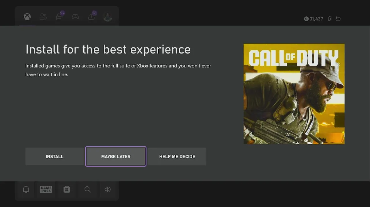Open the profile avatar picture

click(108, 17)
